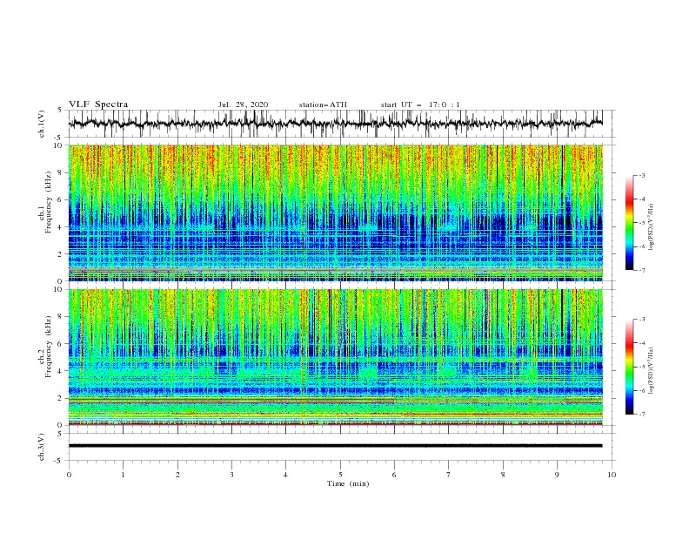Image resolution: width=689 pixels, height=533 pixels.
Task: Click the "6" kHz tick on ch.1 frequency axis
Action: click(x=61, y=199)
